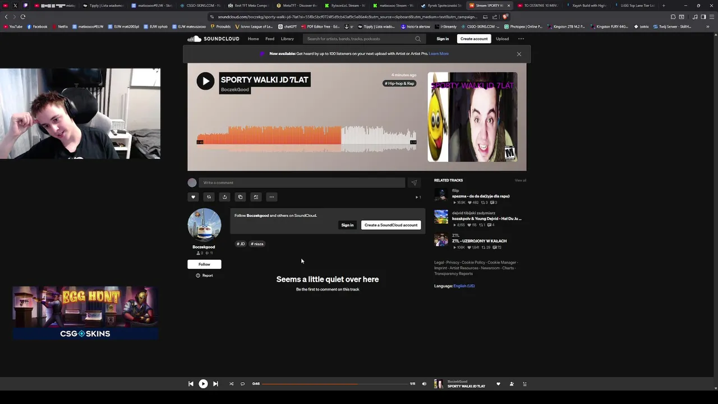Change Language English (US) selector
718x404 pixels.
464,286
